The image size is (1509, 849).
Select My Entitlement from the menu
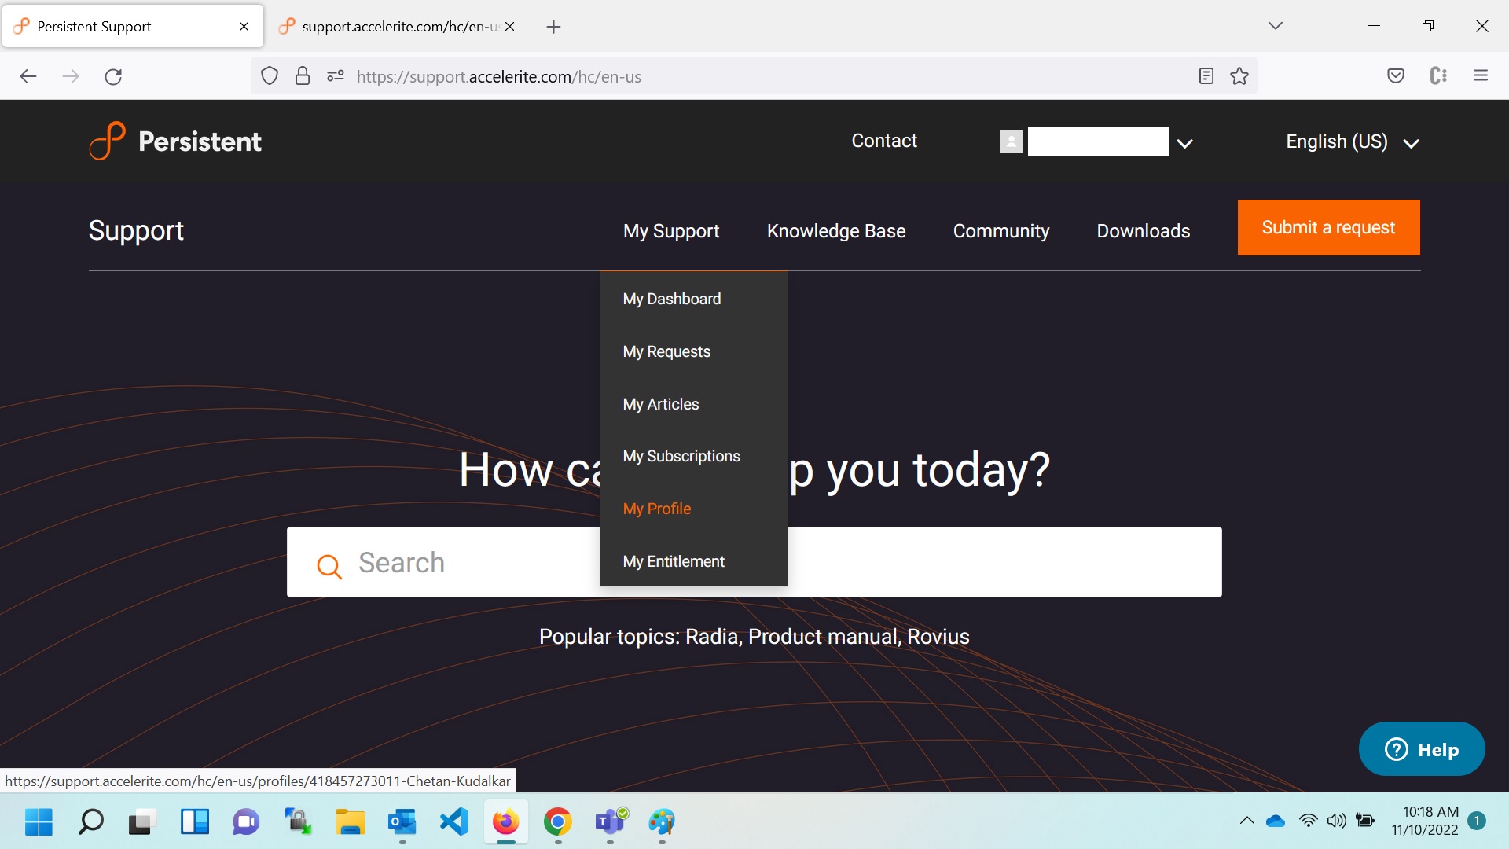coord(674,561)
